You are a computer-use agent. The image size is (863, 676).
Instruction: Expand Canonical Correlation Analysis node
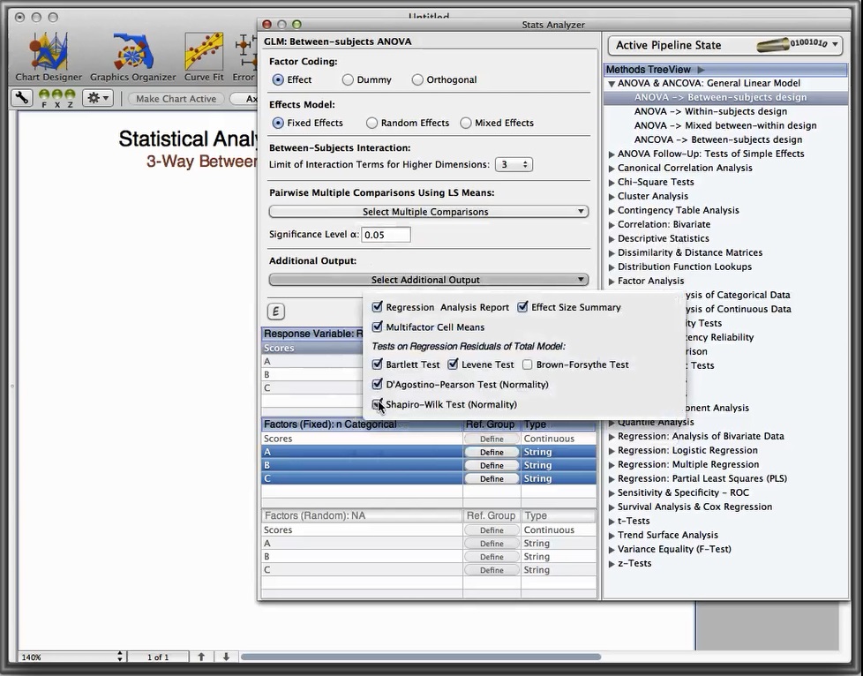click(x=612, y=169)
